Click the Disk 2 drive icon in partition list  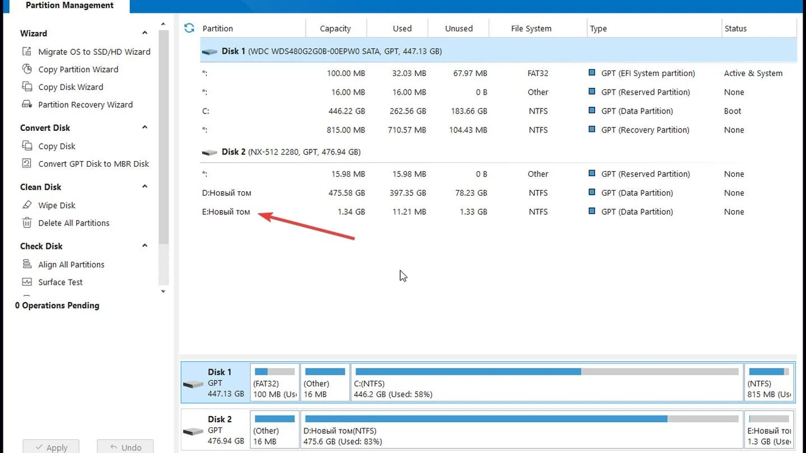click(210, 152)
